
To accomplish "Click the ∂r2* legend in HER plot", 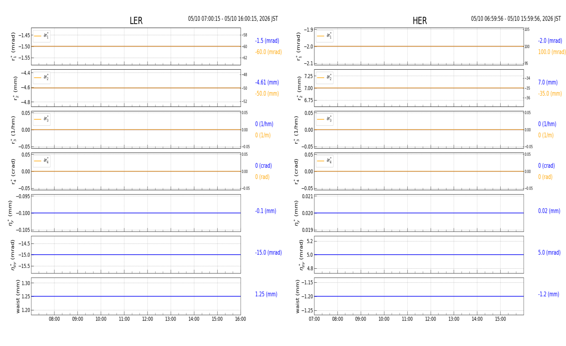I will click(x=324, y=78).
